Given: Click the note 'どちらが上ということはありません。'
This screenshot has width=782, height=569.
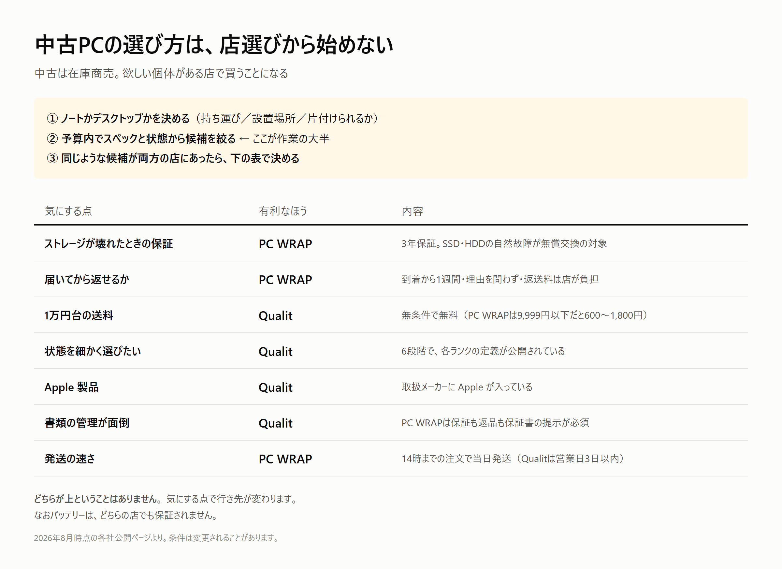Looking at the screenshot, I should [98, 499].
